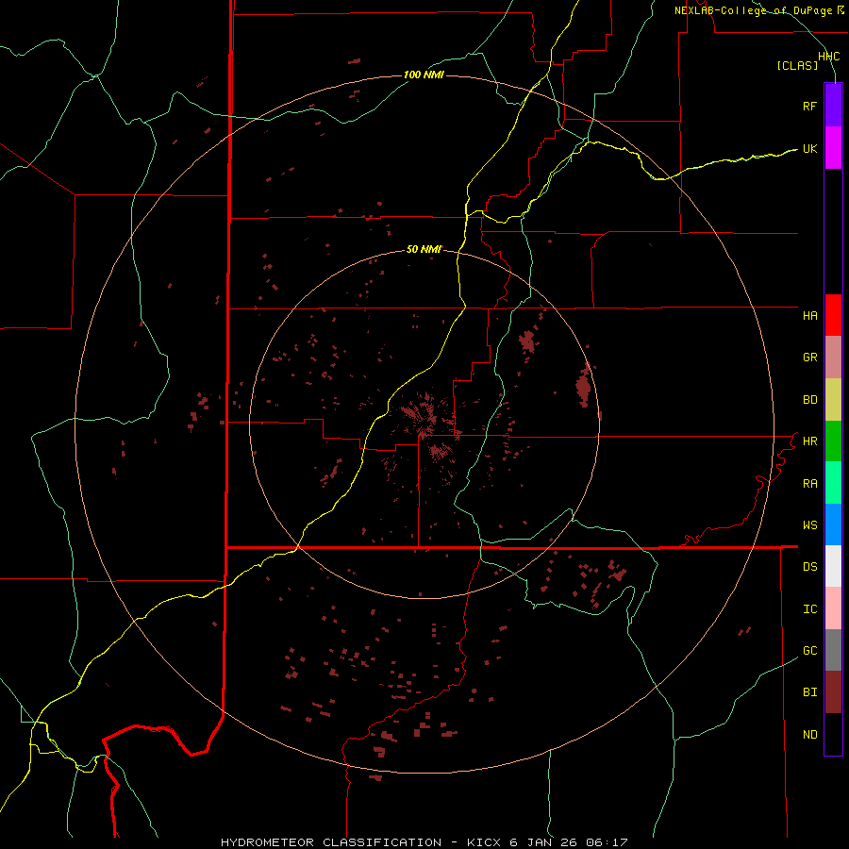Viewport: 849px width, 849px height.
Task: Click the ND legend label
Action: pyautogui.click(x=810, y=734)
